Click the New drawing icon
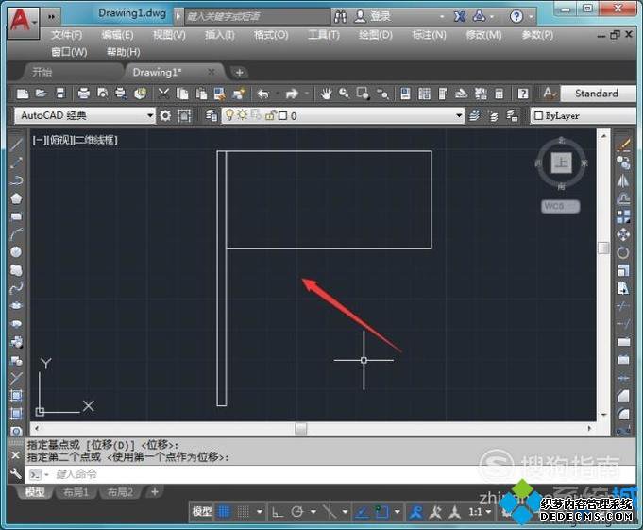This screenshot has width=643, height=530. [x=23, y=94]
